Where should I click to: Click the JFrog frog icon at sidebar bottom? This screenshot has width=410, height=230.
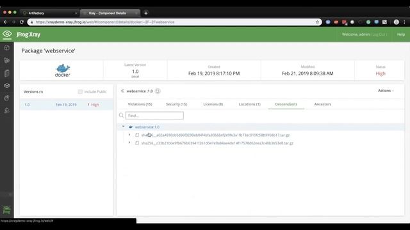pyautogui.click(x=6, y=210)
